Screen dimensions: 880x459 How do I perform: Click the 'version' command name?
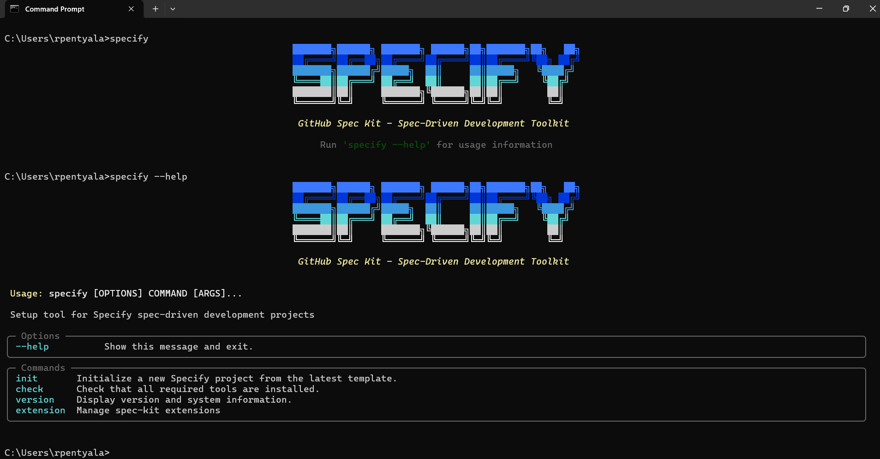pyautogui.click(x=35, y=399)
